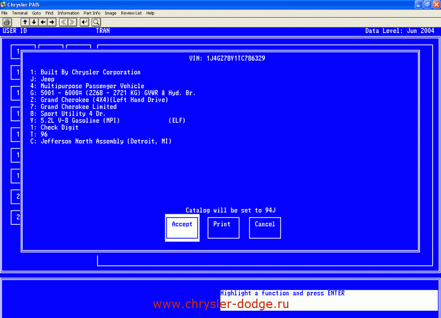This screenshot has width=441, height=318.
Task: Click '5.2L V-8 Gasoline (MPI)' line
Action: click(75, 121)
